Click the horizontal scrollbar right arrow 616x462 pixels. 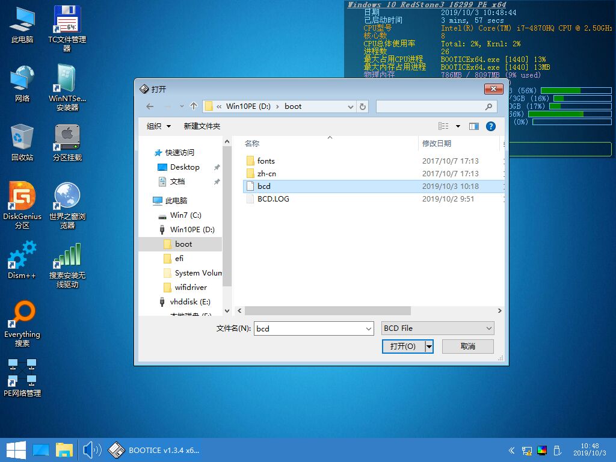pos(500,311)
